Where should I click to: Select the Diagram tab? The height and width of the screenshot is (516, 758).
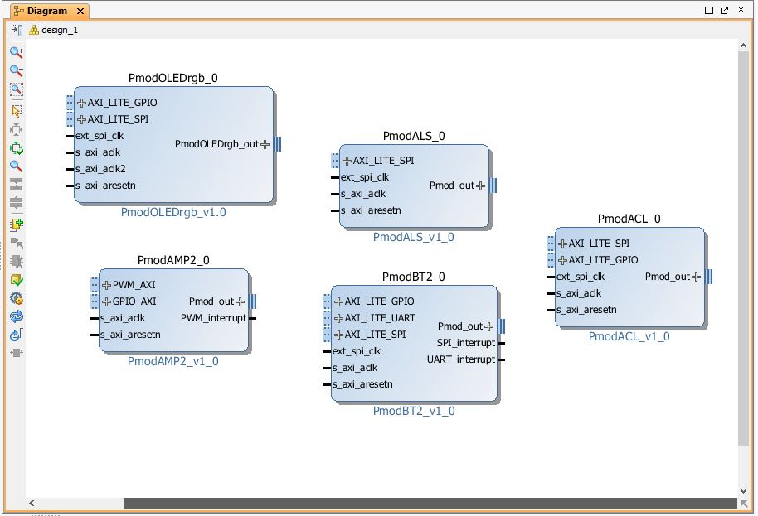(47, 11)
